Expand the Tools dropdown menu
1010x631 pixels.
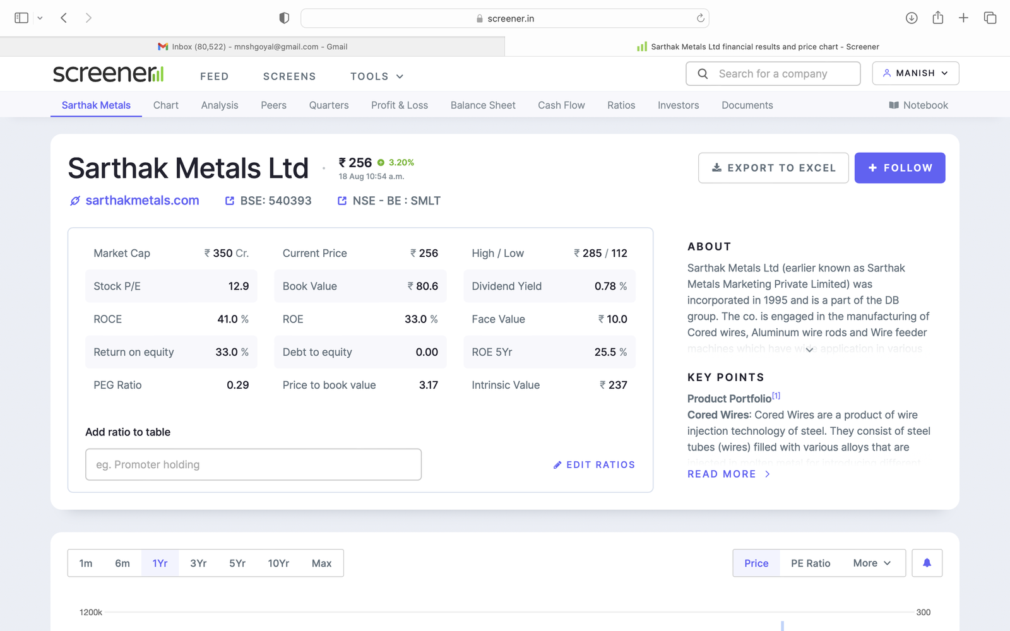377,76
